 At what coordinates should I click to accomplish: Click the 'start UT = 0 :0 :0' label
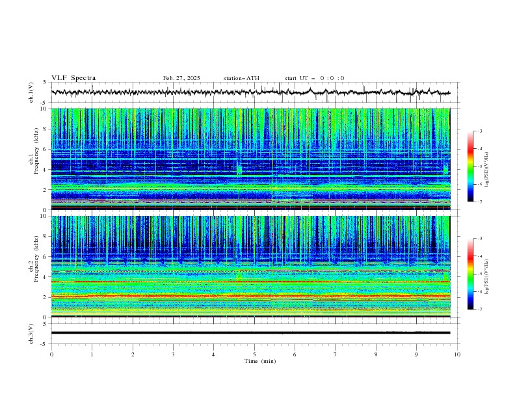click(x=314, y=78)
